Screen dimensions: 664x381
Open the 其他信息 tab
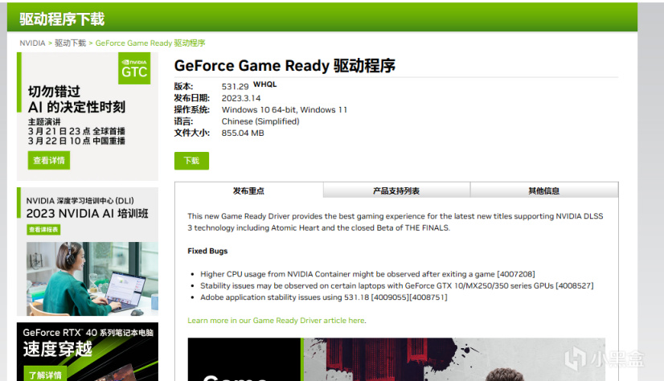544,191
